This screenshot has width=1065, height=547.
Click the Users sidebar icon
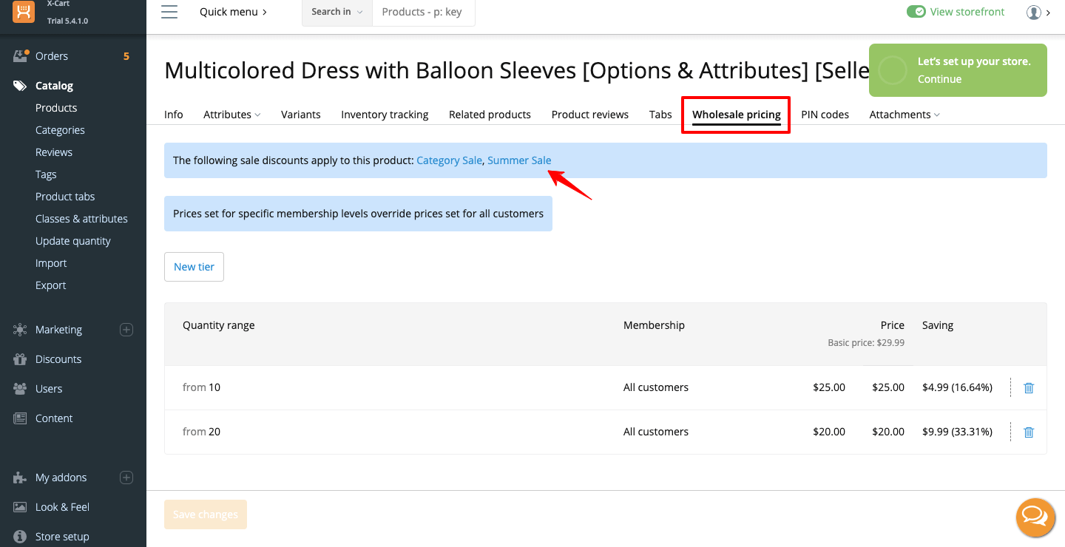(21, 389)
